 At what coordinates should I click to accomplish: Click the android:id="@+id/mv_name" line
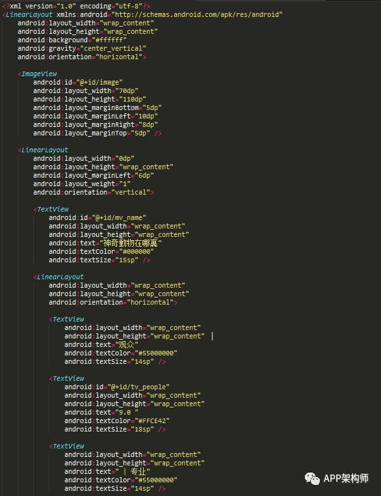pos(98,217)
